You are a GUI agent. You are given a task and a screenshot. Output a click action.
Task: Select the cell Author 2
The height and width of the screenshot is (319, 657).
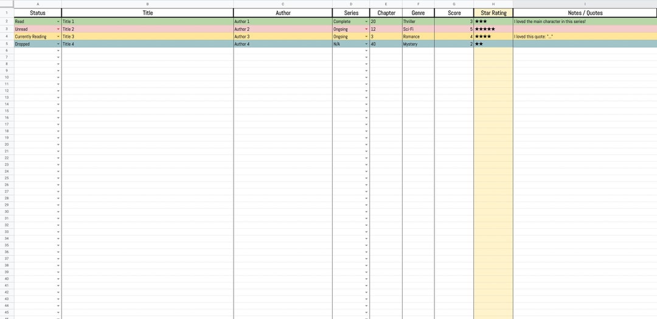tap(283, 29)
